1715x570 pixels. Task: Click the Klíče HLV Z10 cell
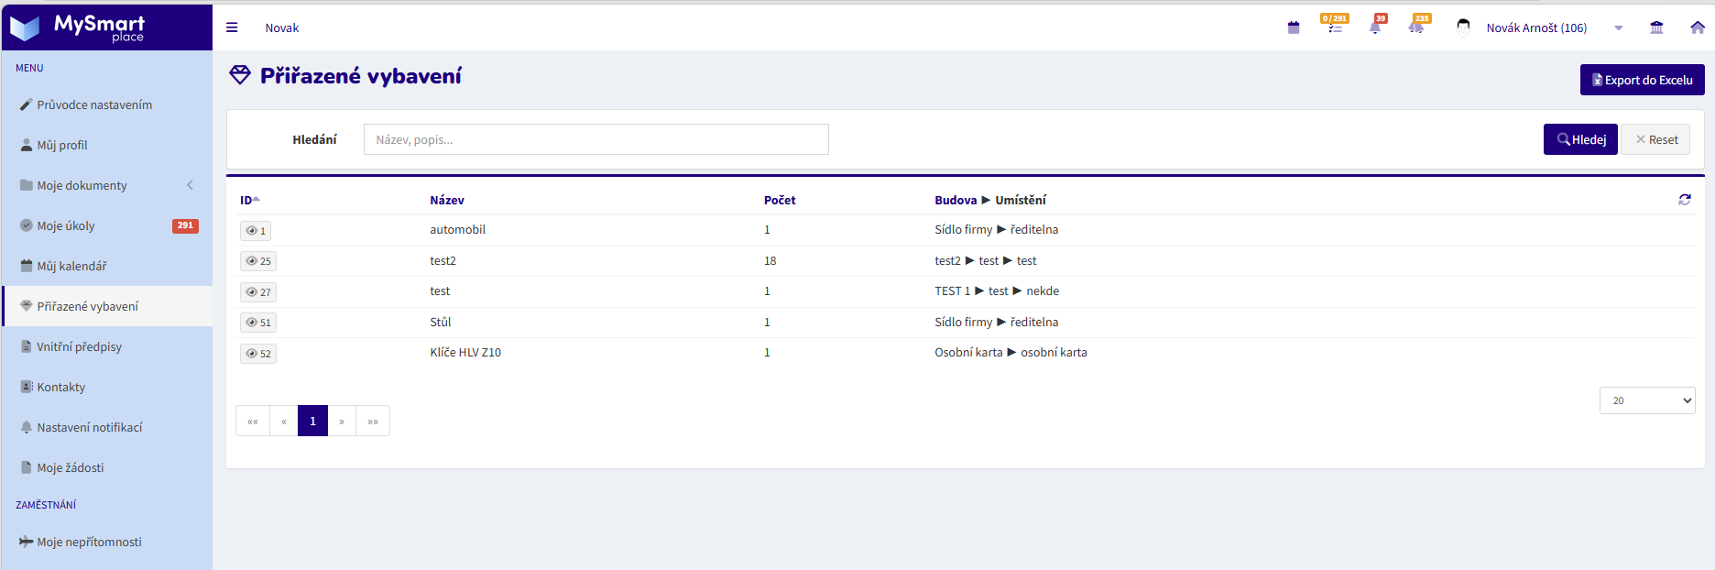[x=465, y=352]
